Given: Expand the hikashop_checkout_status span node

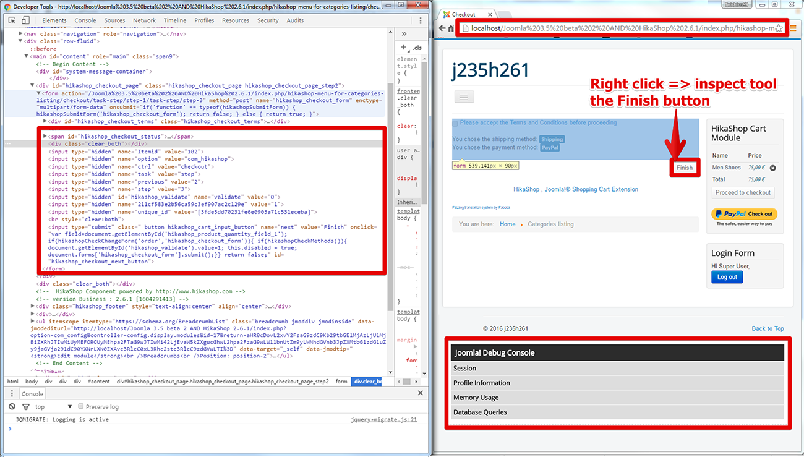Looking at the screenshot, I should pos(45,136).
